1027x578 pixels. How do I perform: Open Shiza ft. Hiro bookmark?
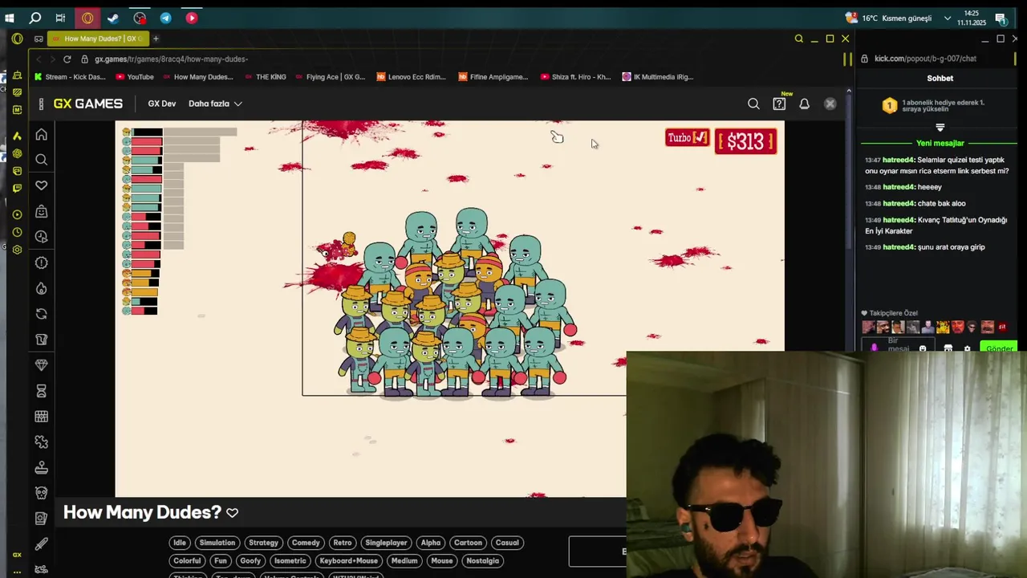575,77
